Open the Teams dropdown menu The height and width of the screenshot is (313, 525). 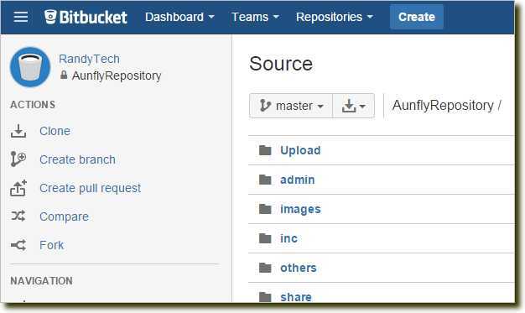[255, 17]
